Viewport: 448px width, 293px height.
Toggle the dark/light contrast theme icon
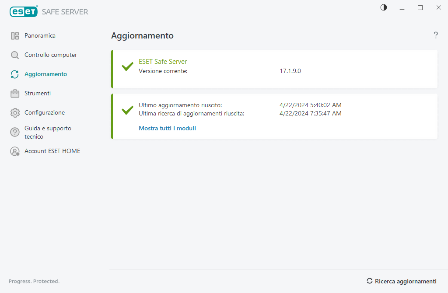coord(384,7)
